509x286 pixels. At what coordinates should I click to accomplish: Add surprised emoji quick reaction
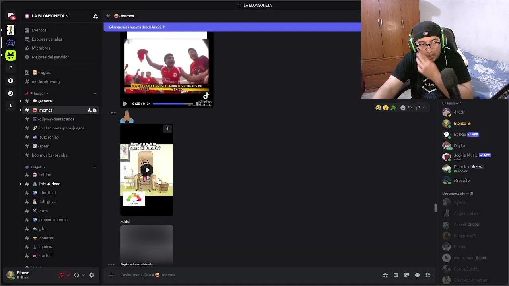(x=386, y=108)
